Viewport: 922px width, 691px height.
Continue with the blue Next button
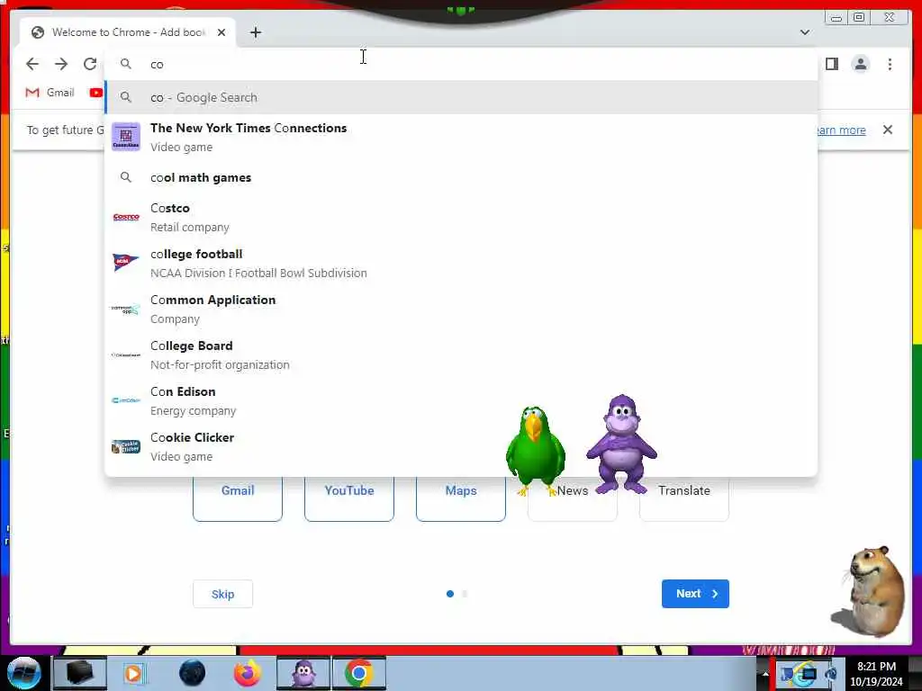click(x=695, y=594)
